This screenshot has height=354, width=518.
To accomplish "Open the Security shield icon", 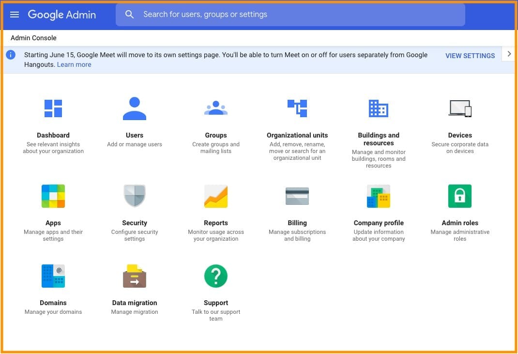I will [x=135, y=196].
